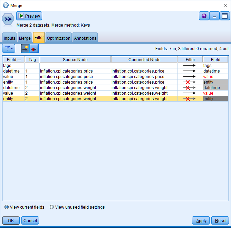231x228 pixels.
Task: Click the Reset button
Action: (220, 220)
